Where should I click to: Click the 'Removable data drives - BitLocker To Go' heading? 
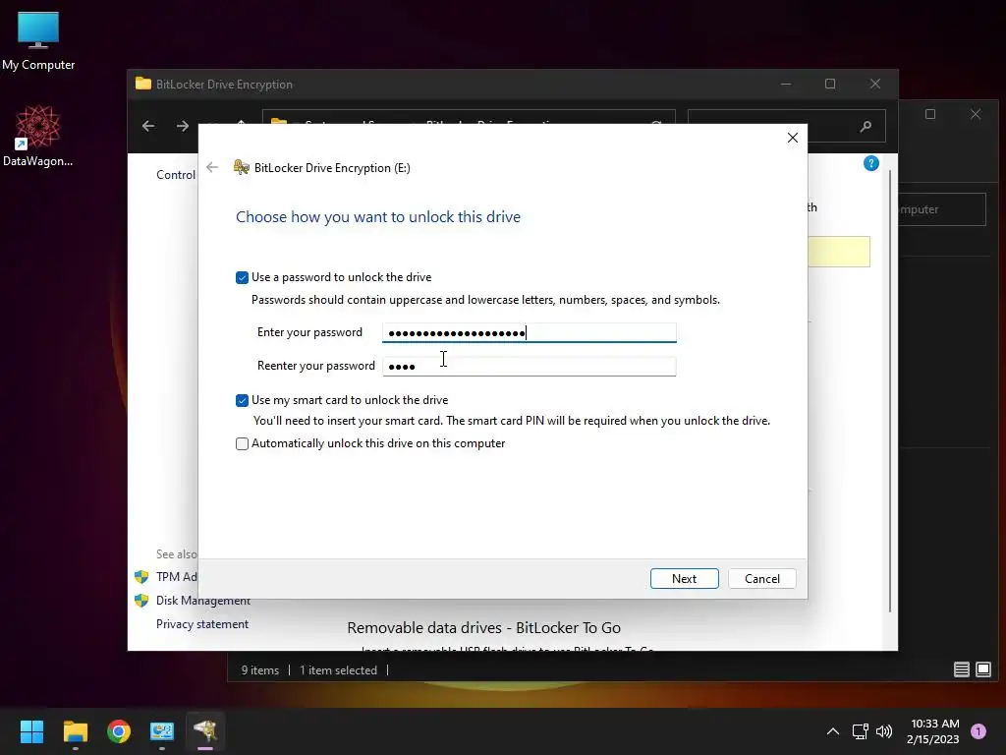pos(483,628)
